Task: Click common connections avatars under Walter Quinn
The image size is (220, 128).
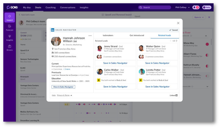Action: coord(141,57)
